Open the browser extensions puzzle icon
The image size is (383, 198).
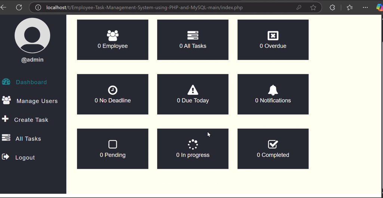[x=332, y=7]
